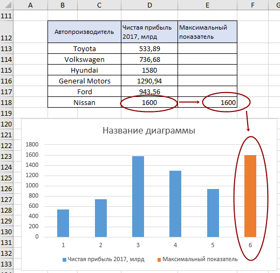280x273 pixels.
Task: Select row 111 header
Action: click(6, 16)
